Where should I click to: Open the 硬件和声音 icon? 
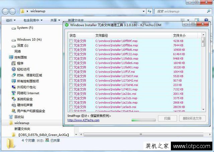14,105
